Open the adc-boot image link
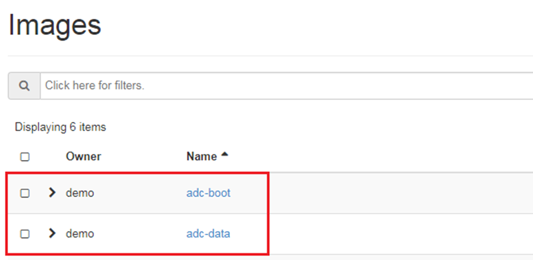The height and width of the screenshot is (260, 533). [208, 193]
